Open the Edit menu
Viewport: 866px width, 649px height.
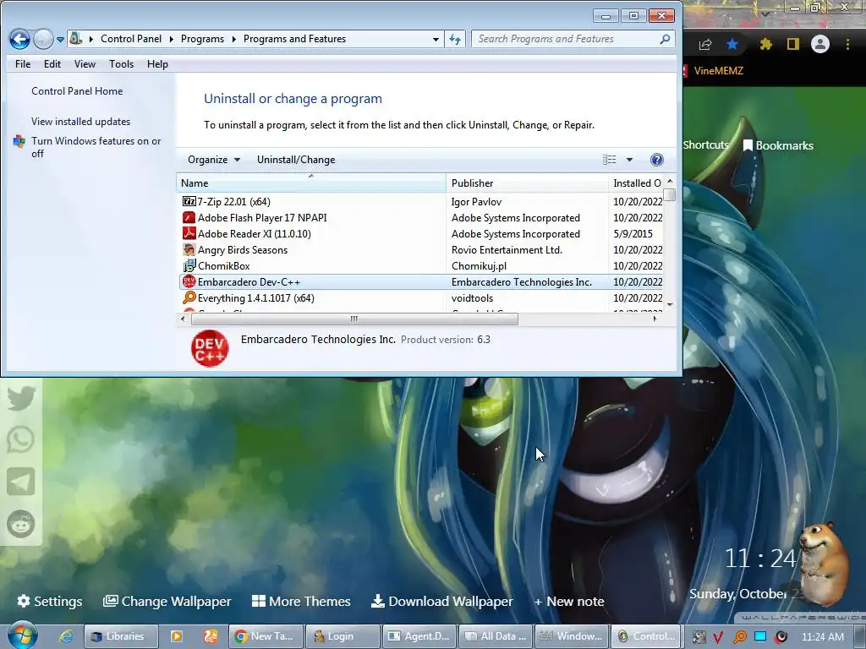click(52, 64)
